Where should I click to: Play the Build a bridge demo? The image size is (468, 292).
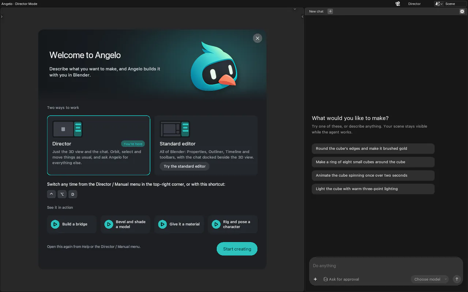tap(72, 224)
